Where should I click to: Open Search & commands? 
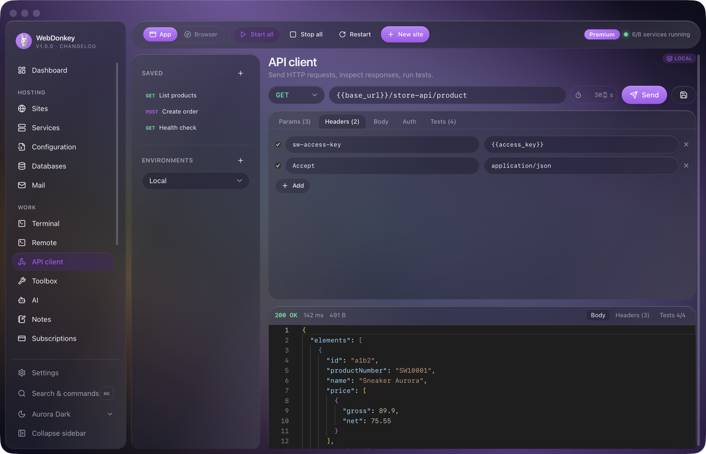pyautogui.click(x=65, y=393)
